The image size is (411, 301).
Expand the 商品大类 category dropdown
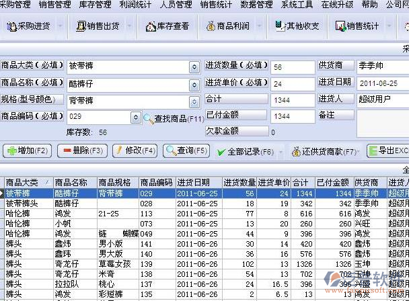pyautogui.click(x=194, y=67)
